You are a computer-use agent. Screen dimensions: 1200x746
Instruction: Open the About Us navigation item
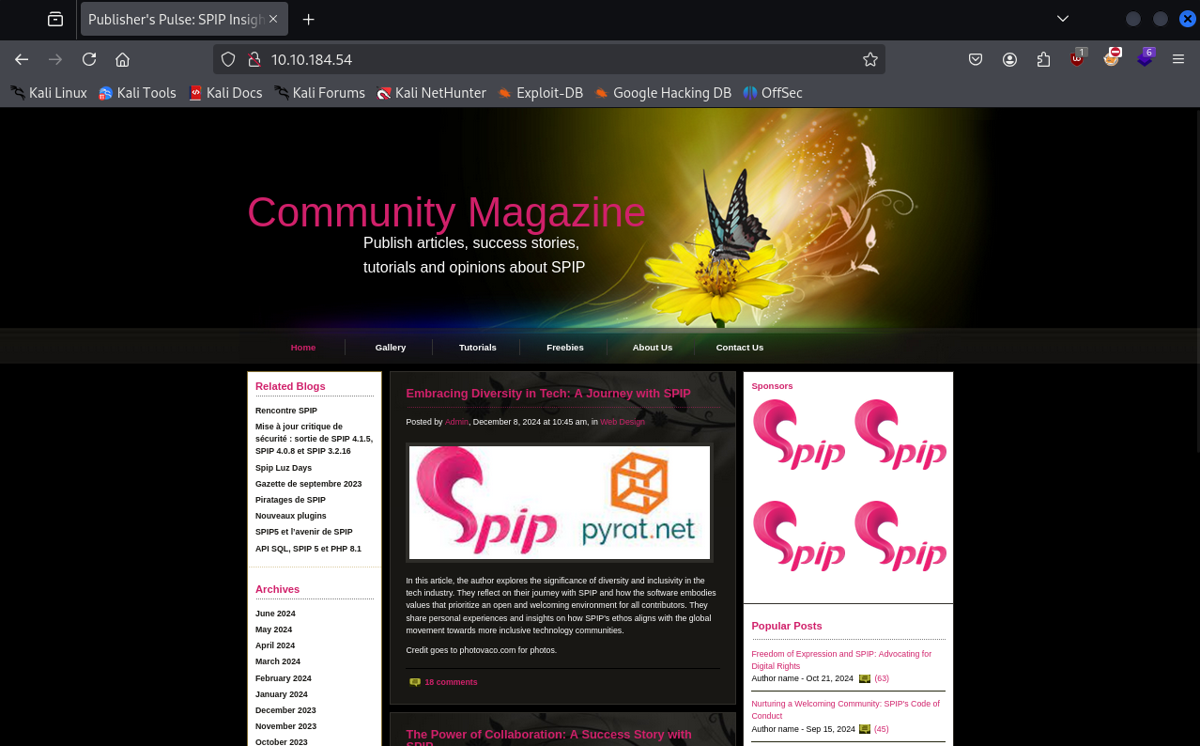click(x=653, y=348)
